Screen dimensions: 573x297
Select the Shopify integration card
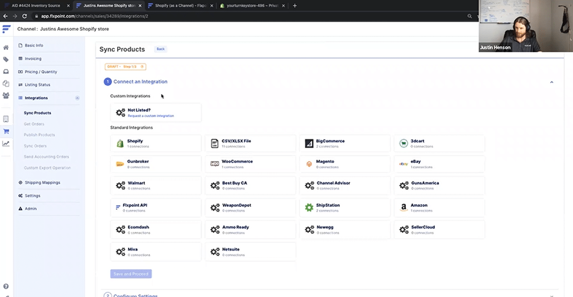point(155,143)
